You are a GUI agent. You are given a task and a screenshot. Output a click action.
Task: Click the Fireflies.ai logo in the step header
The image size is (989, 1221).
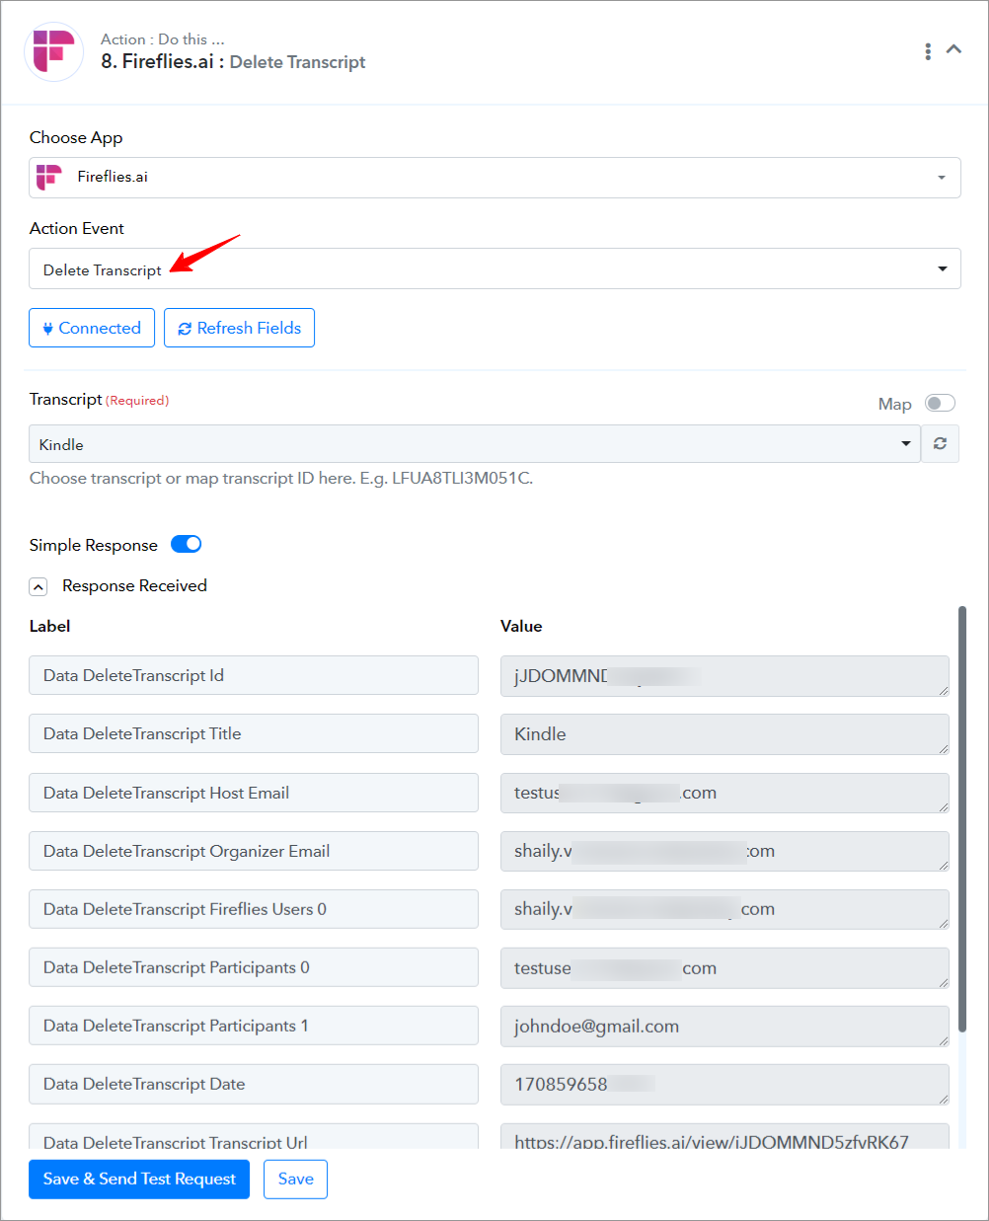pyautogui.click(x=53, y=51)
